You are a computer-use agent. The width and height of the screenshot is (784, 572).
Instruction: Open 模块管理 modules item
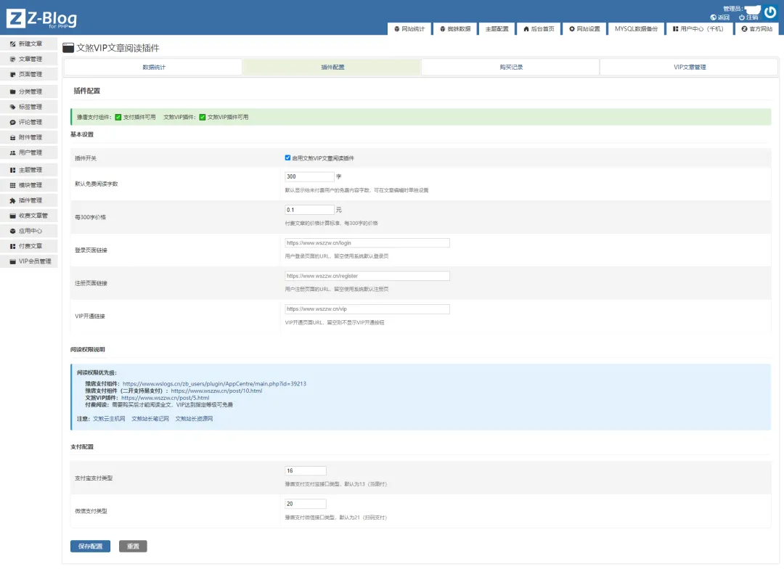click(29, 185)
